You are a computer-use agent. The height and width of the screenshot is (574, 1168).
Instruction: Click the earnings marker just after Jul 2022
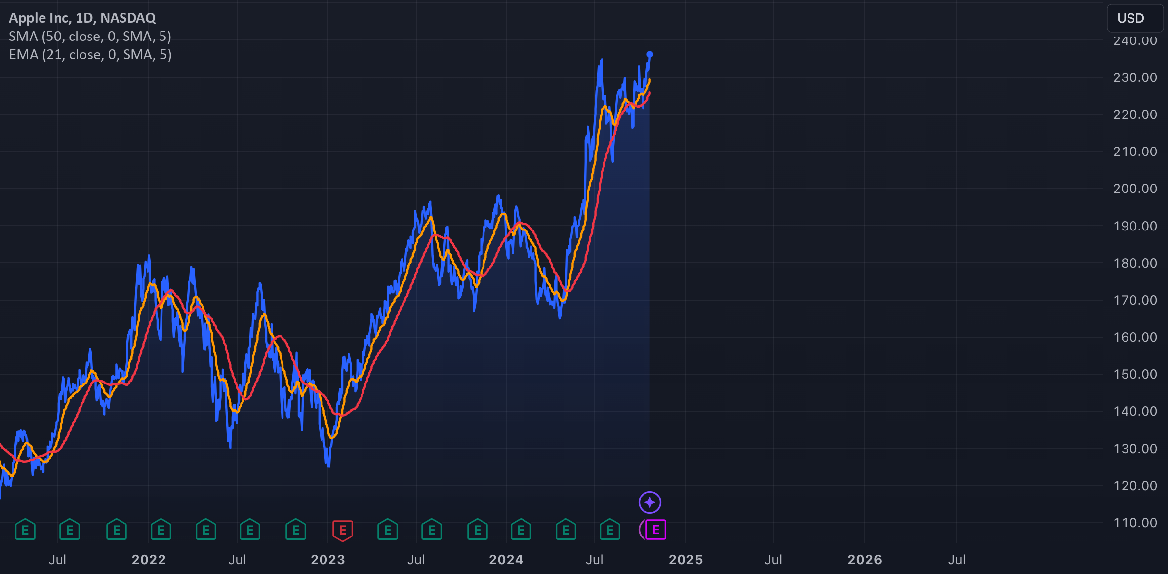coord(250,530)
